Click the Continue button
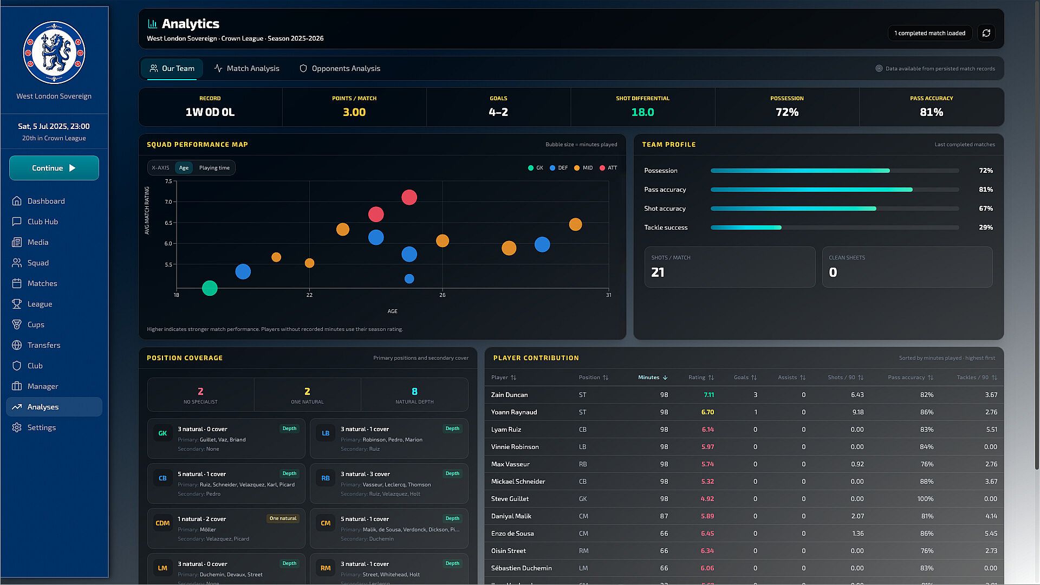Viewport: 1040px width, 585px height. point(54,168)
